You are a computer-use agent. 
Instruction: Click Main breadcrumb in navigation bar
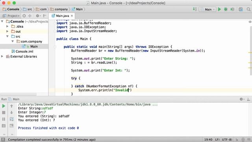tap(77, 9)
